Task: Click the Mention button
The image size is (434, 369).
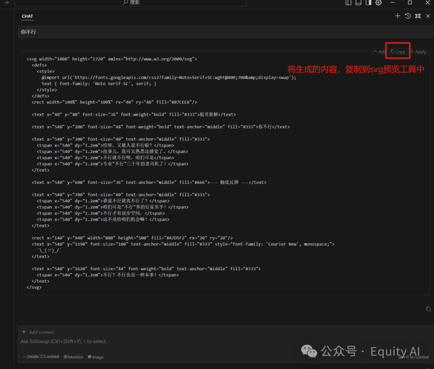Action: coord(74,357)
